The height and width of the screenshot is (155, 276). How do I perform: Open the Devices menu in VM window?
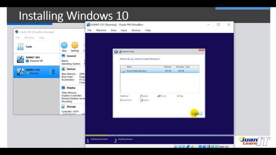pos(136,30)
